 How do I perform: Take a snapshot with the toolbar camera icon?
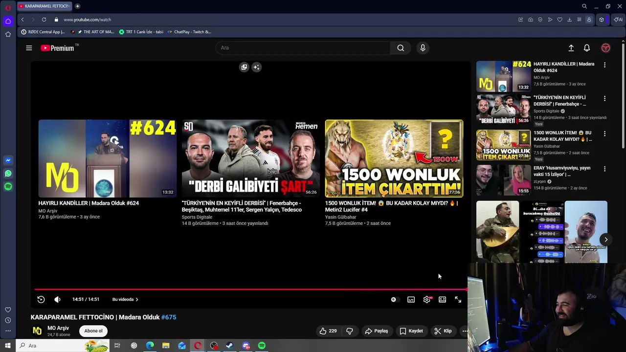pos(531,20)
